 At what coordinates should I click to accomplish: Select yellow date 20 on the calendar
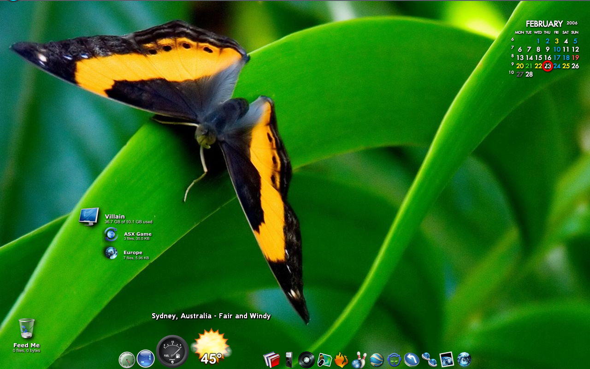pyautogui.click(x=520, y=66)
